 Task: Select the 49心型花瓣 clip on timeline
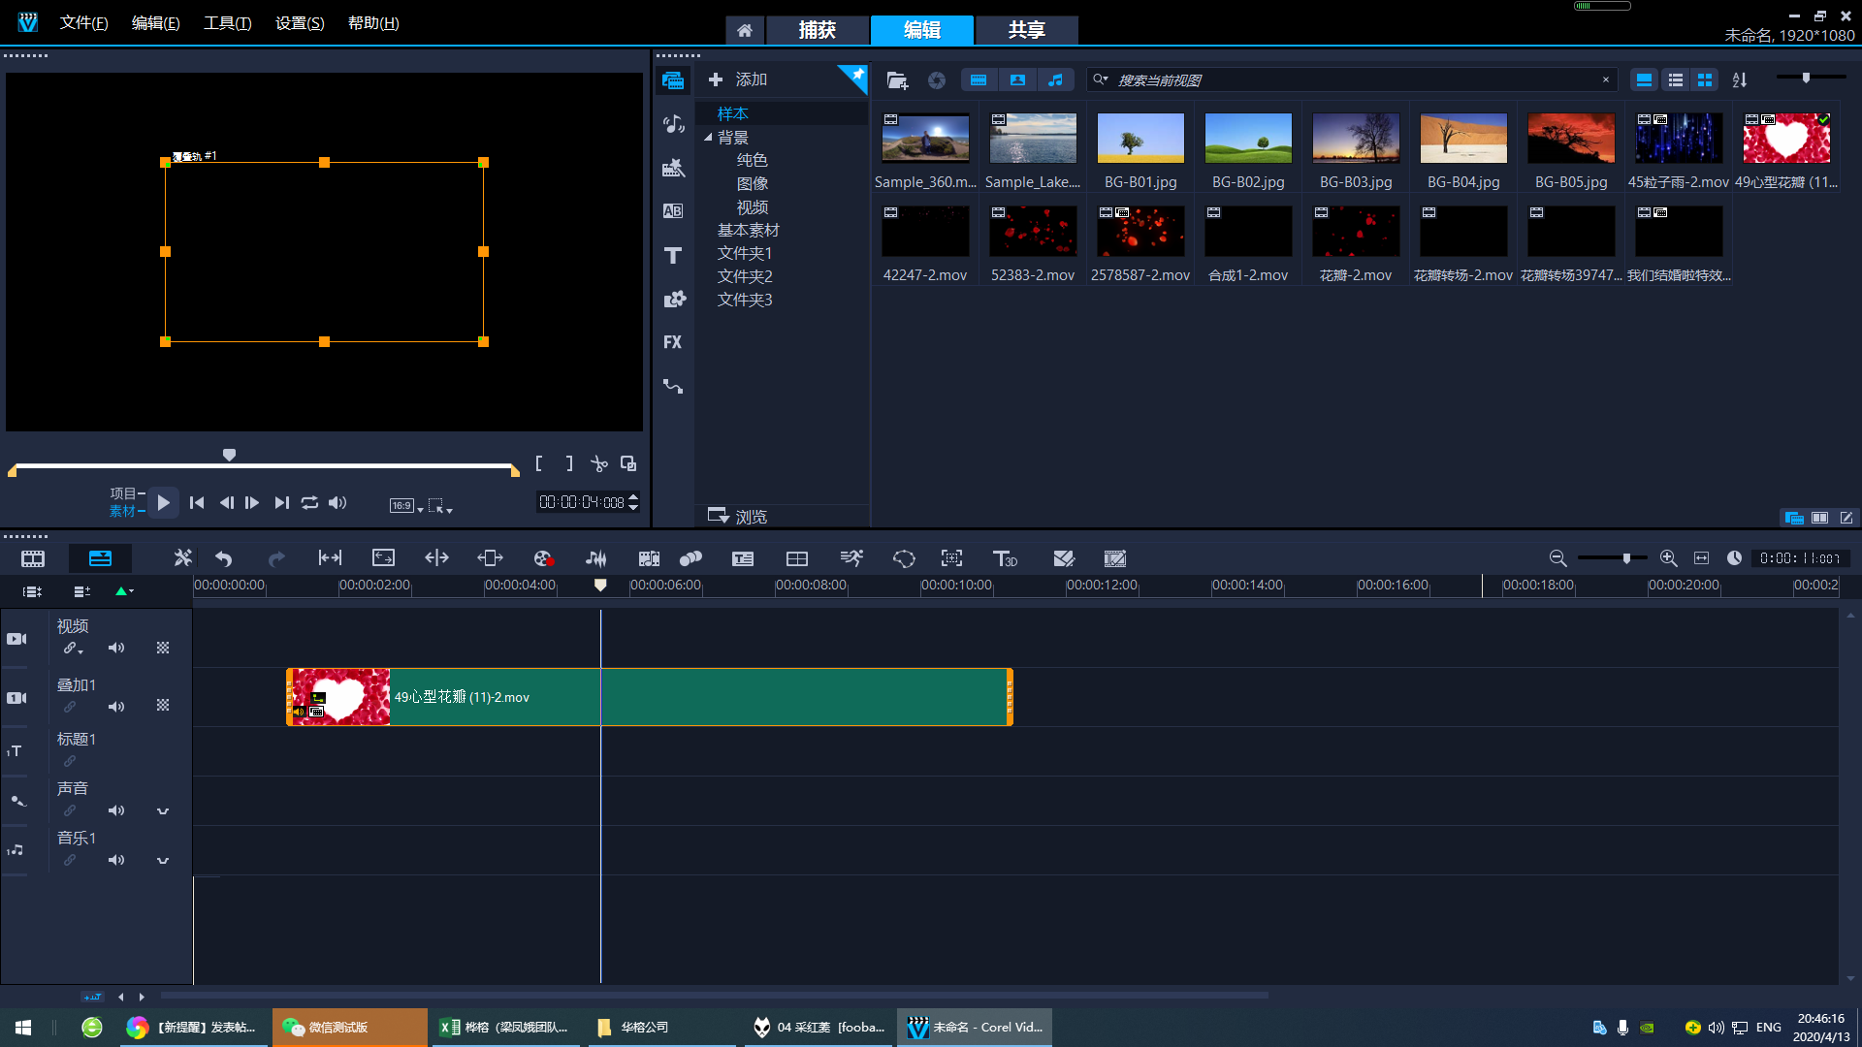click(650, 697)
